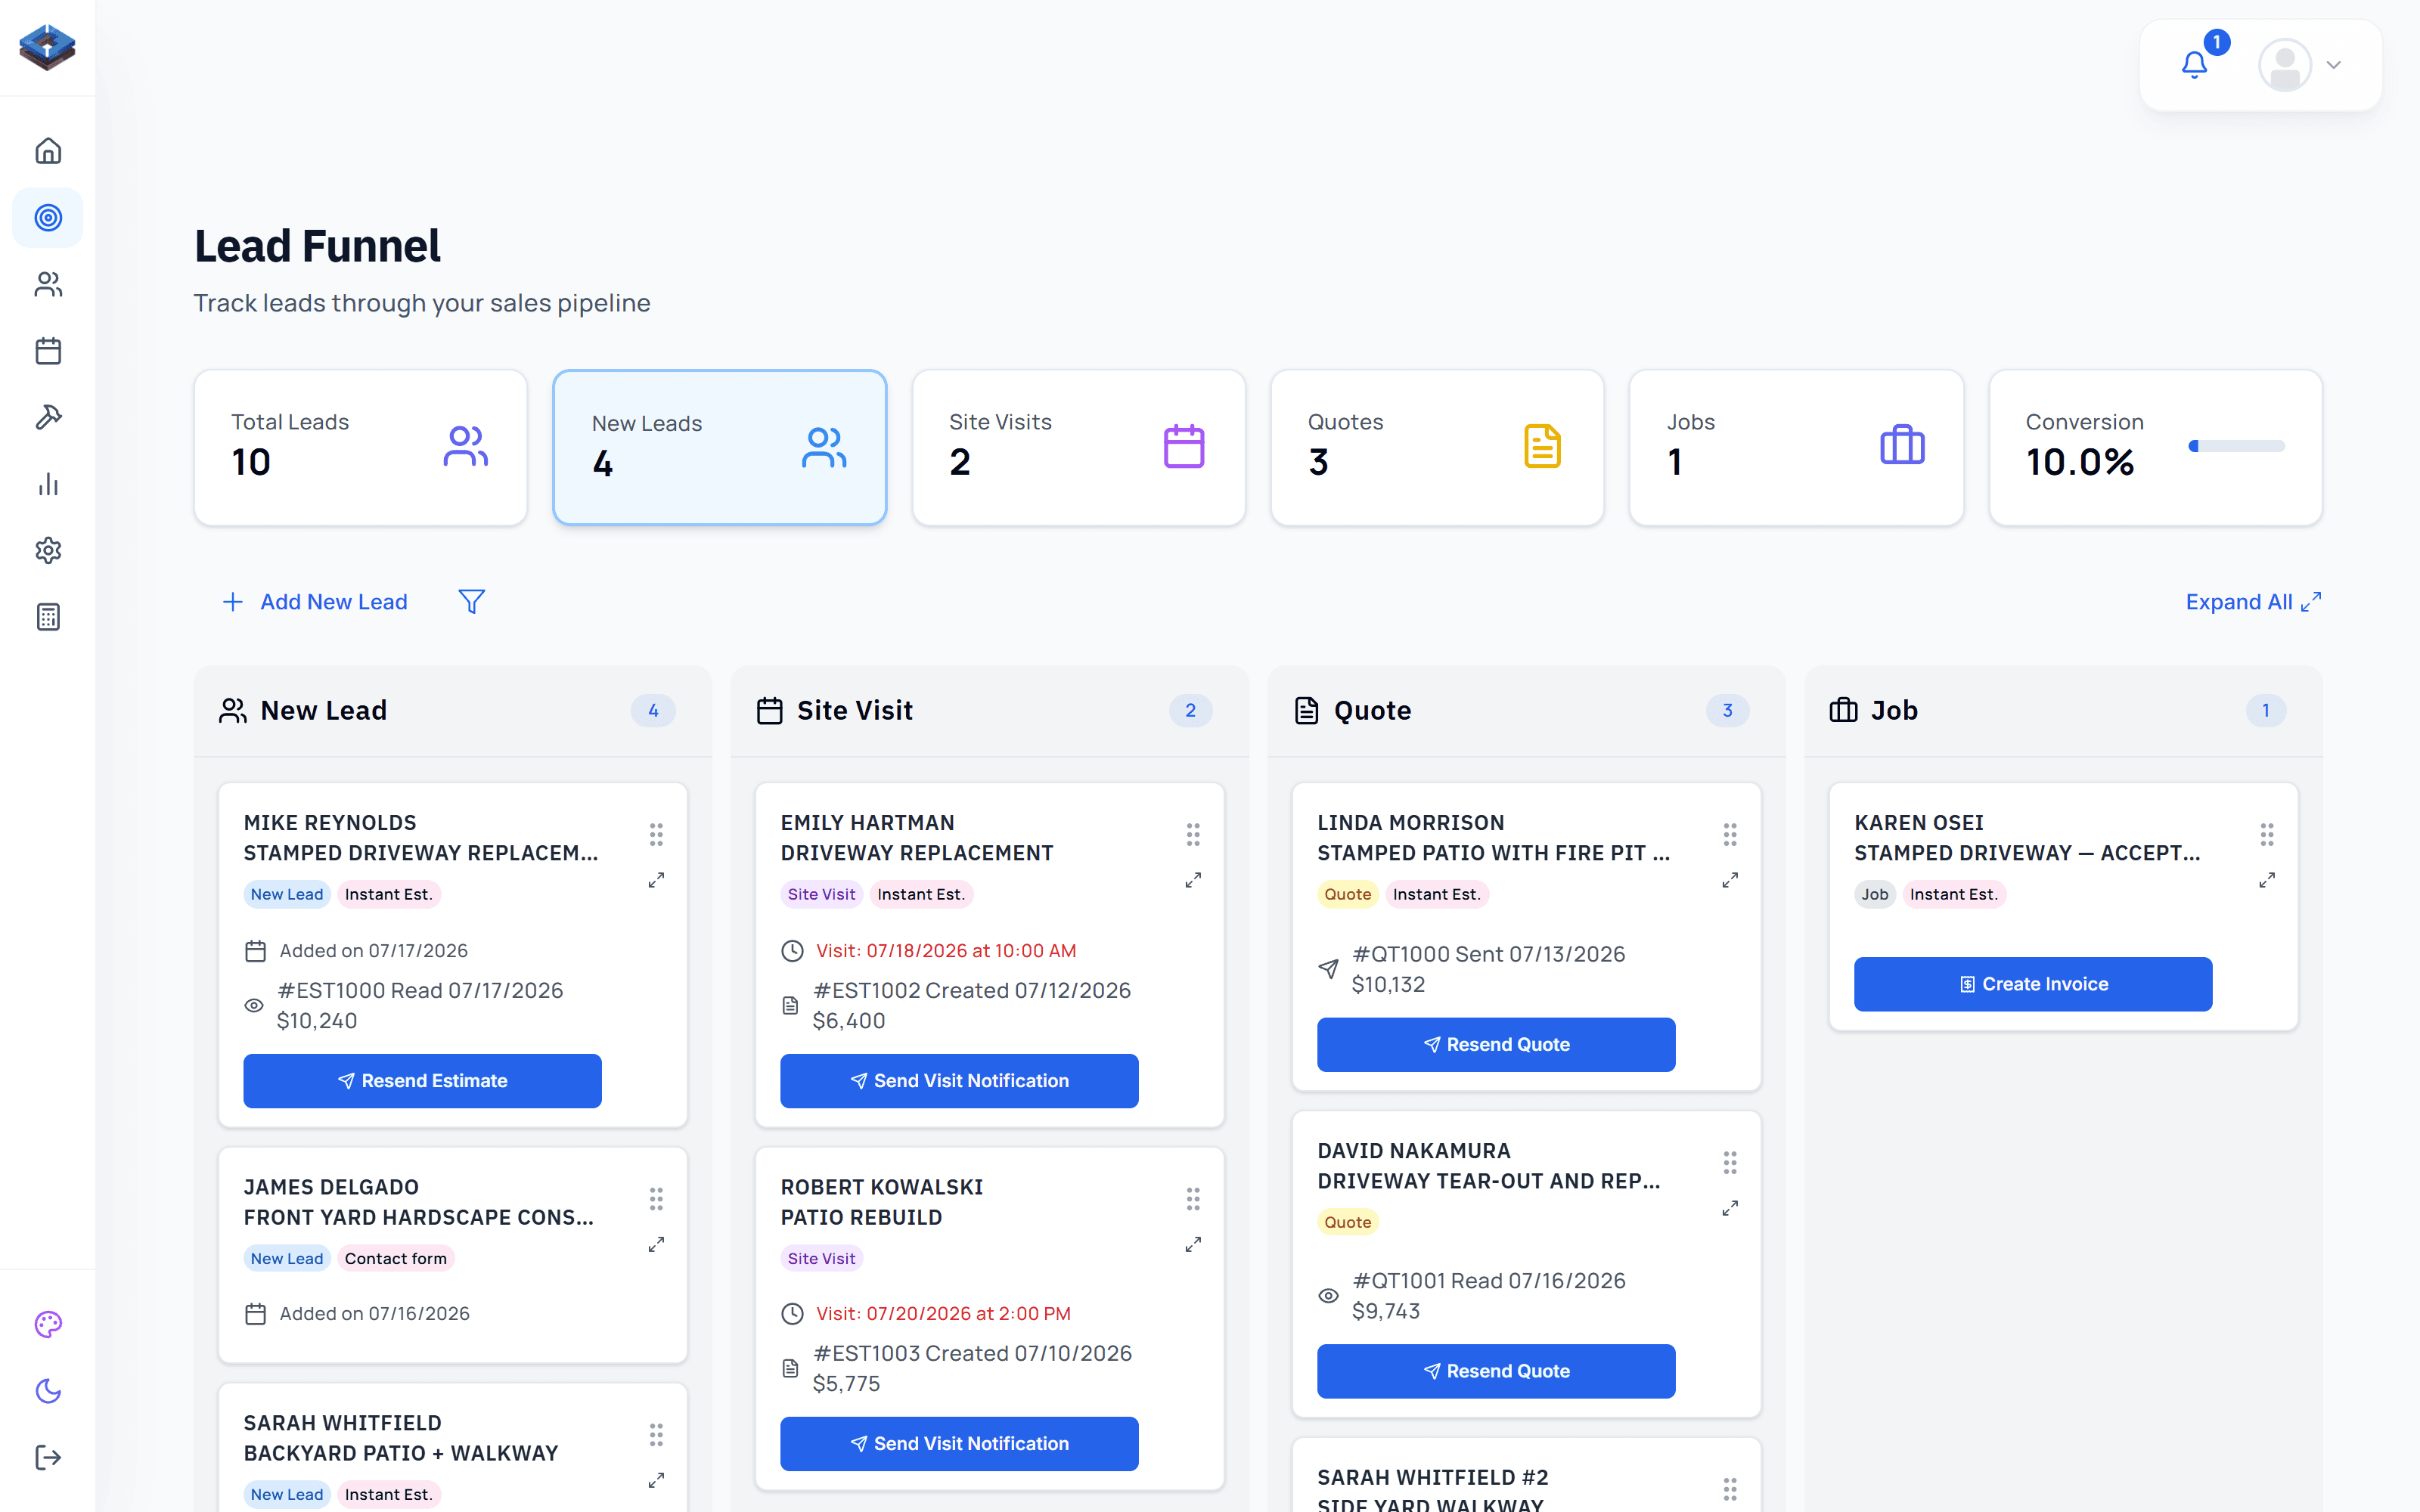Grab drag handle on Sarah Whitfield Backyard Patio card
2420x1512 pixels.
[656, 1435]
